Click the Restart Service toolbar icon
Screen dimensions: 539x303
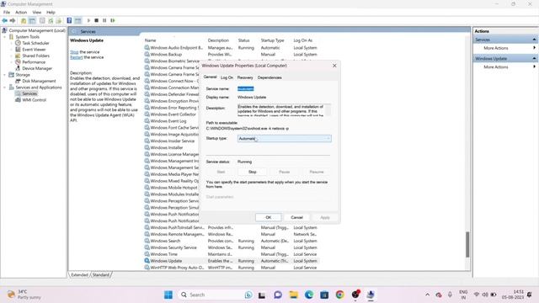[x=113, y=20]
